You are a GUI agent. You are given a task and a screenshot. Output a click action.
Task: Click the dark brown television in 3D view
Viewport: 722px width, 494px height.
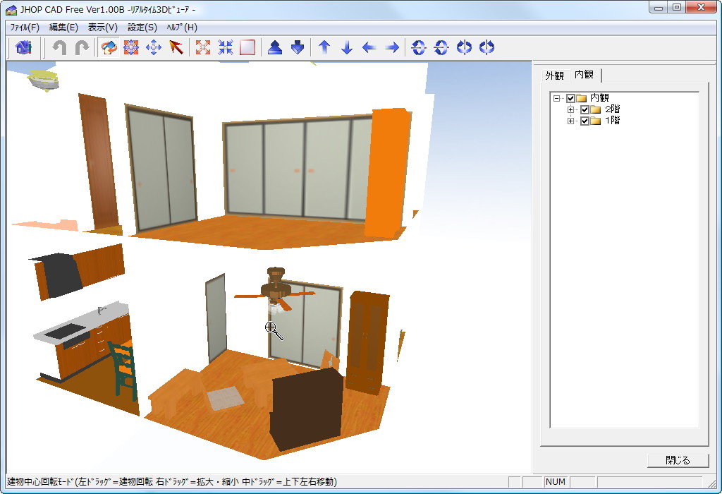(x=307, y=408)
